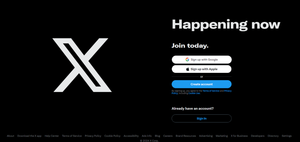This screenshot has height=142, width=300.
Task: Click the Apple logo icon
Action: 188,69
